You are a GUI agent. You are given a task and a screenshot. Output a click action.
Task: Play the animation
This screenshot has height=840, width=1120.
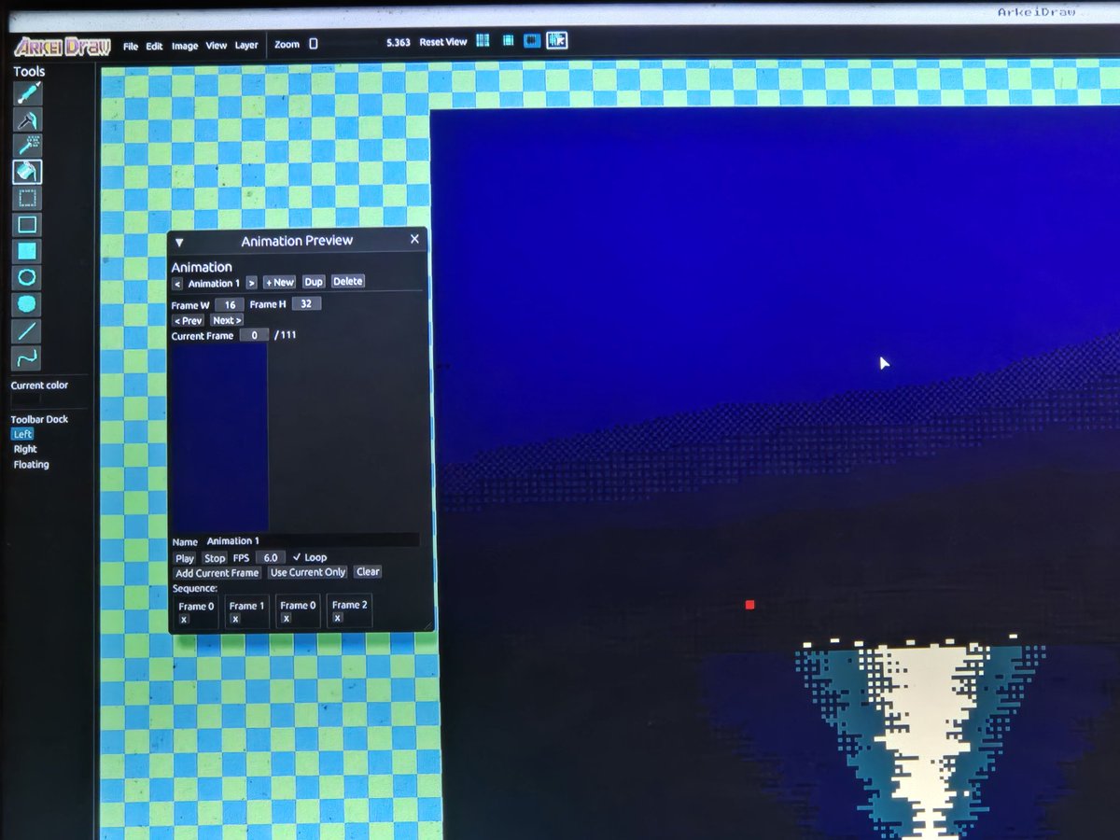click(185, 558)
